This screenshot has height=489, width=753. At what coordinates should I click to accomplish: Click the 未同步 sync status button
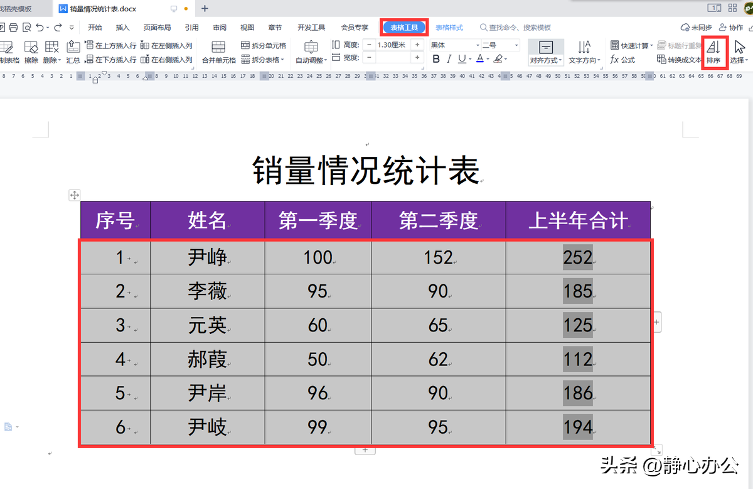point(697,28)
